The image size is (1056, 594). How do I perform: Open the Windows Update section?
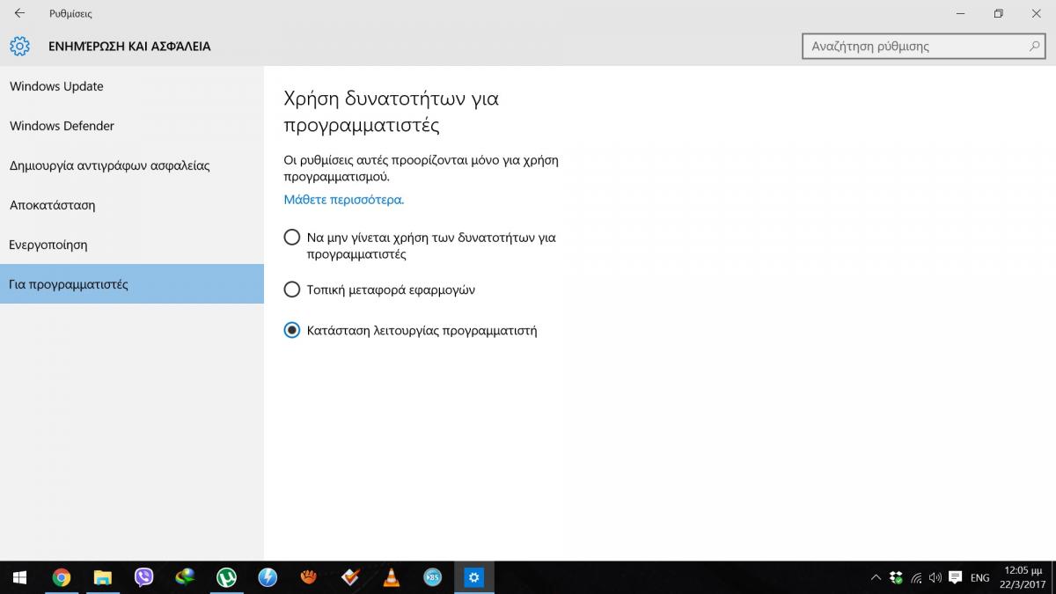pos(132,86)
